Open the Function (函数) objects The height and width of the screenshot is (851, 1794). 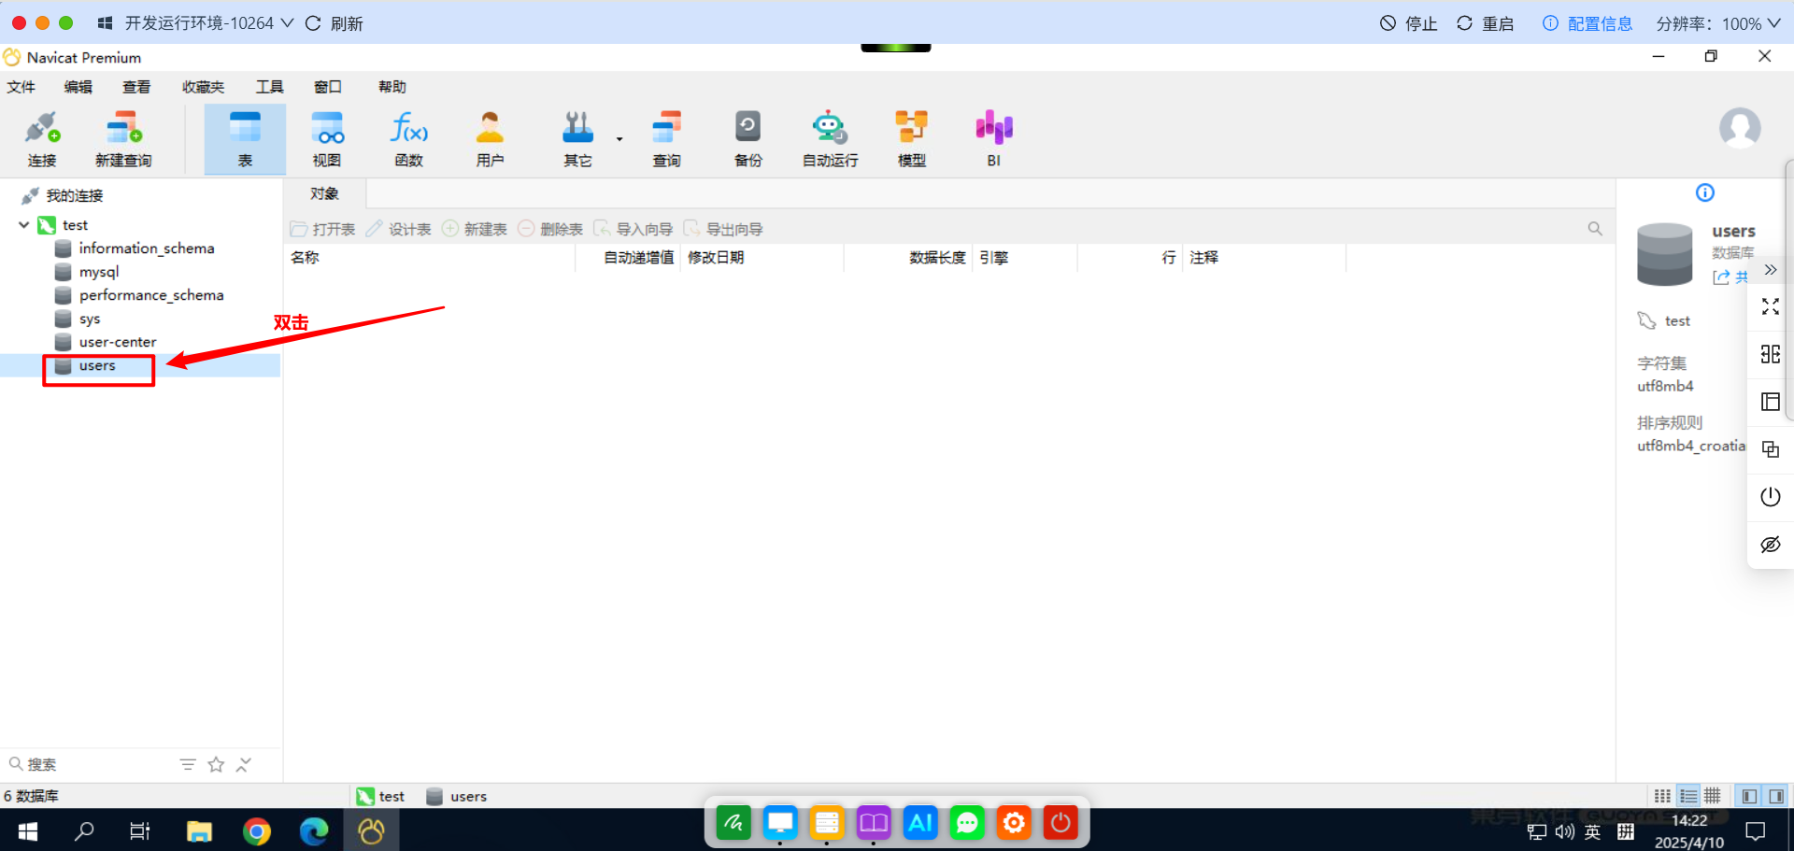pos(409,139)
